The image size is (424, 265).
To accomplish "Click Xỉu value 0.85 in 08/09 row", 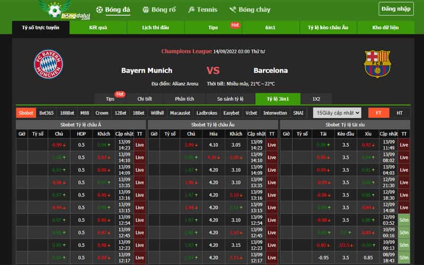I will pos(368,258).
